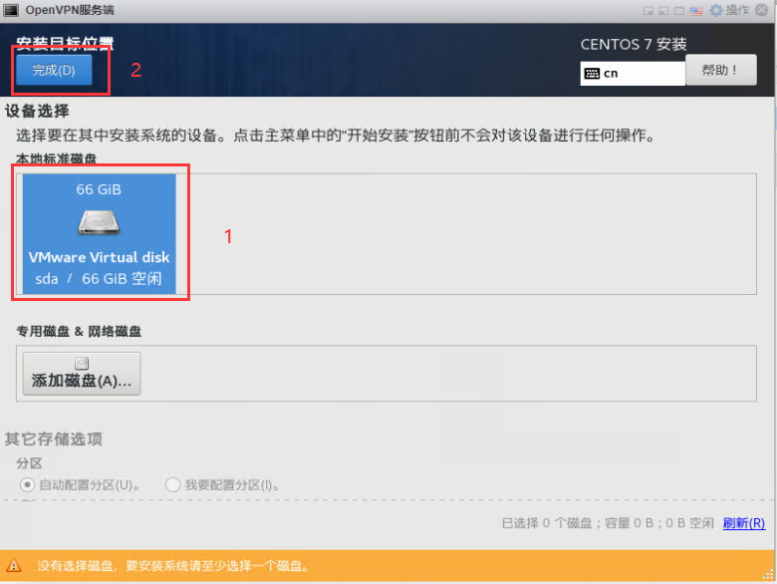Click the first window layout icon in title bar
The height and width of the screenshot is (584, 777).
coord(648,10)
